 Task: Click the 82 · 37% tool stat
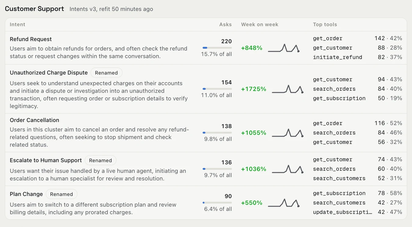390,57
